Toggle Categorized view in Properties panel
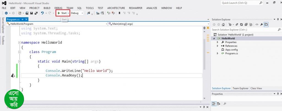This screenshot has width=282, height=111. point(214,104)
